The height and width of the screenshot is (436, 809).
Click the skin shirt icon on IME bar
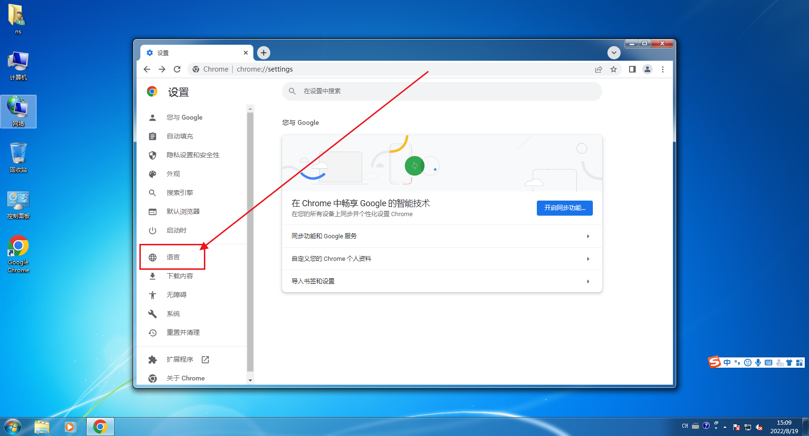(x=789, y=363)
